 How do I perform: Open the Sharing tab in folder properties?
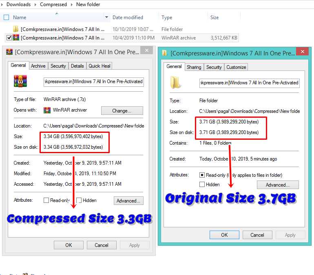[194, 67]
